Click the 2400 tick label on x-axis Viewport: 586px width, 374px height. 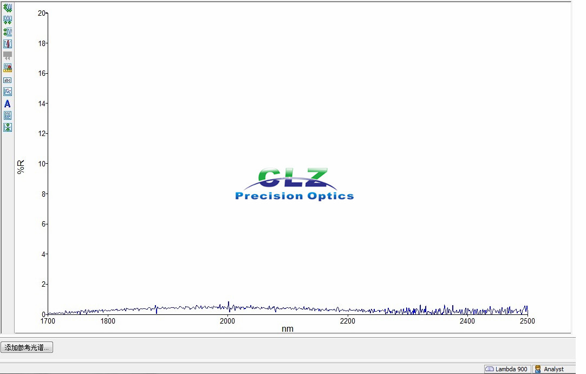[x=467, y=321]
